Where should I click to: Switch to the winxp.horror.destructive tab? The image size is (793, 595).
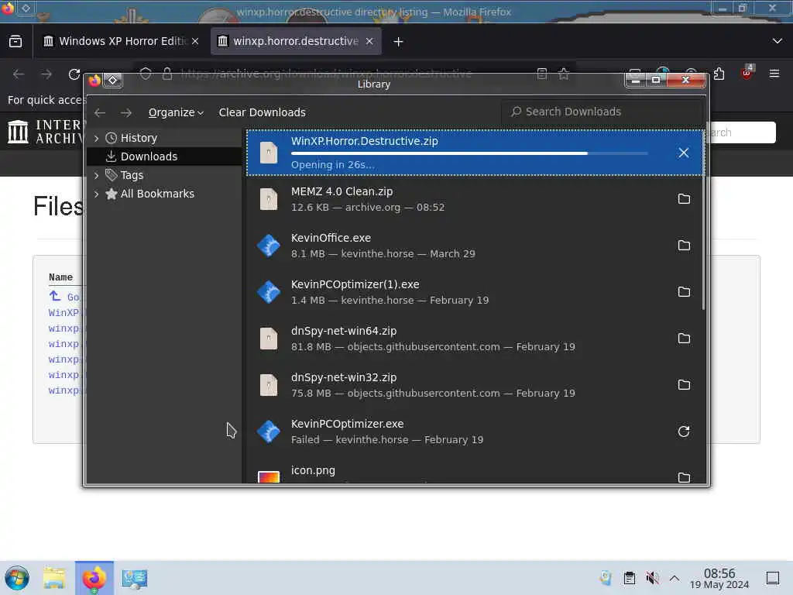(x=296, y=41)
